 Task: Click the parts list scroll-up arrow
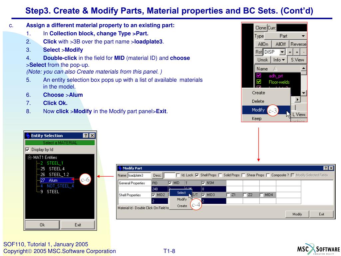pyautogui.click(x=304, y=68)
